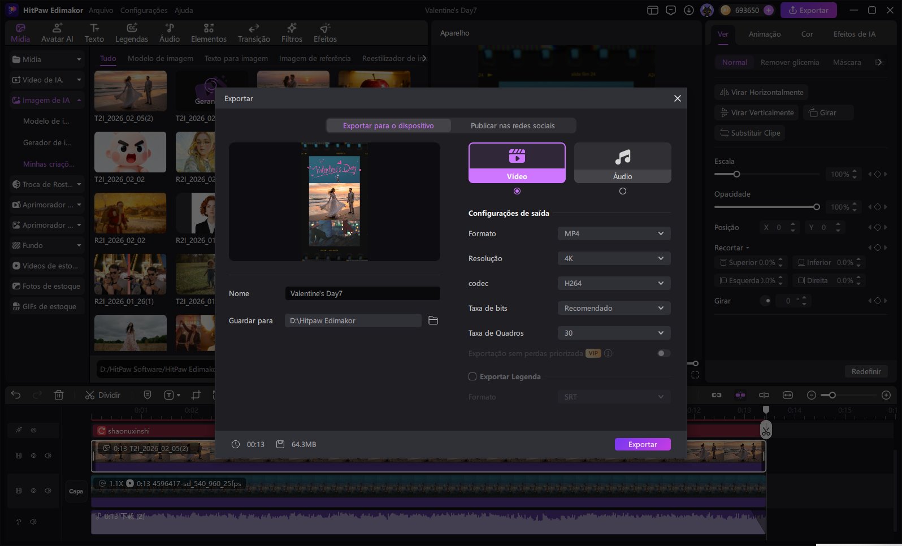Click the info icon next to VIP badge
This screenshot has height=546, width=902.
point(608,353)
